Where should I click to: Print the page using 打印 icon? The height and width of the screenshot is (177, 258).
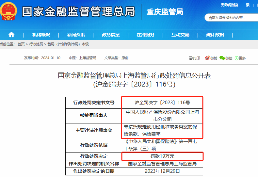click(x=194, y=58)
